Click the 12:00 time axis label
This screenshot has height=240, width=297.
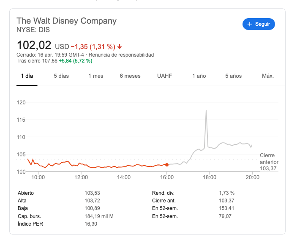pyautogui.click(x=81, y=177)
